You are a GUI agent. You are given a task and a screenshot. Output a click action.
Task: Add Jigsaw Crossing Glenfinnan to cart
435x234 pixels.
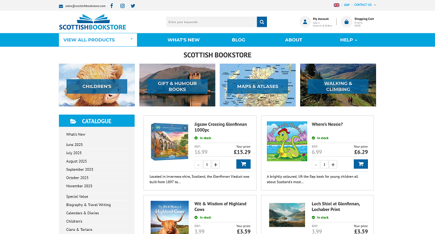[243, 165]
